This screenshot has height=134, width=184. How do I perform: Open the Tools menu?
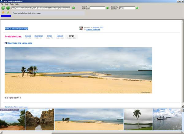point(12,4)
